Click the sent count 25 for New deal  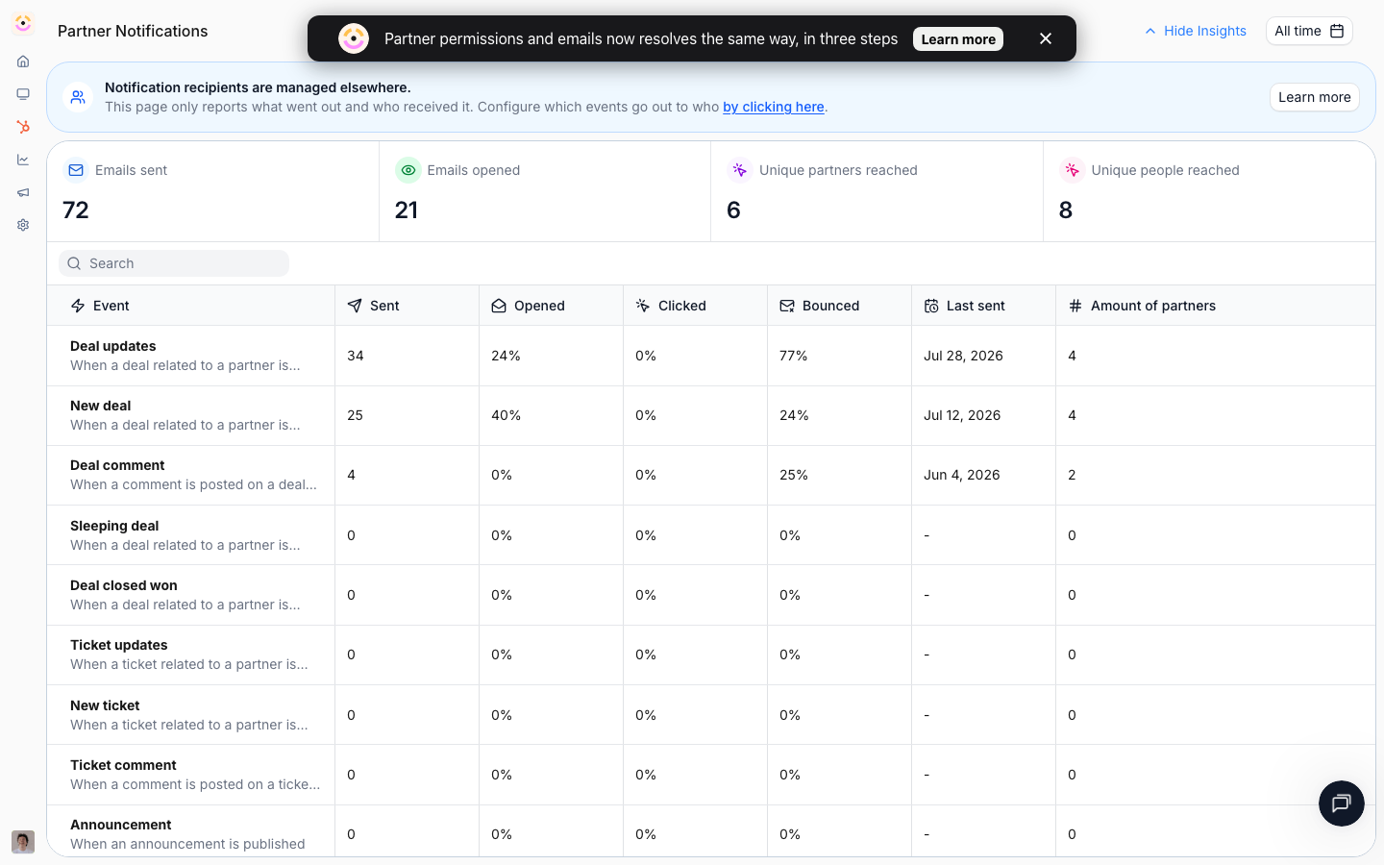pos(356,415)
